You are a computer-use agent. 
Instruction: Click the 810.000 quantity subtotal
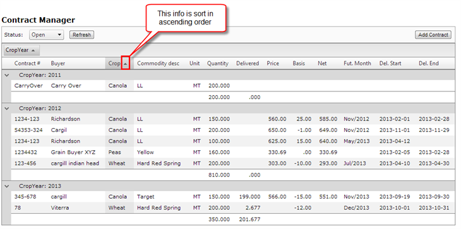219,175
